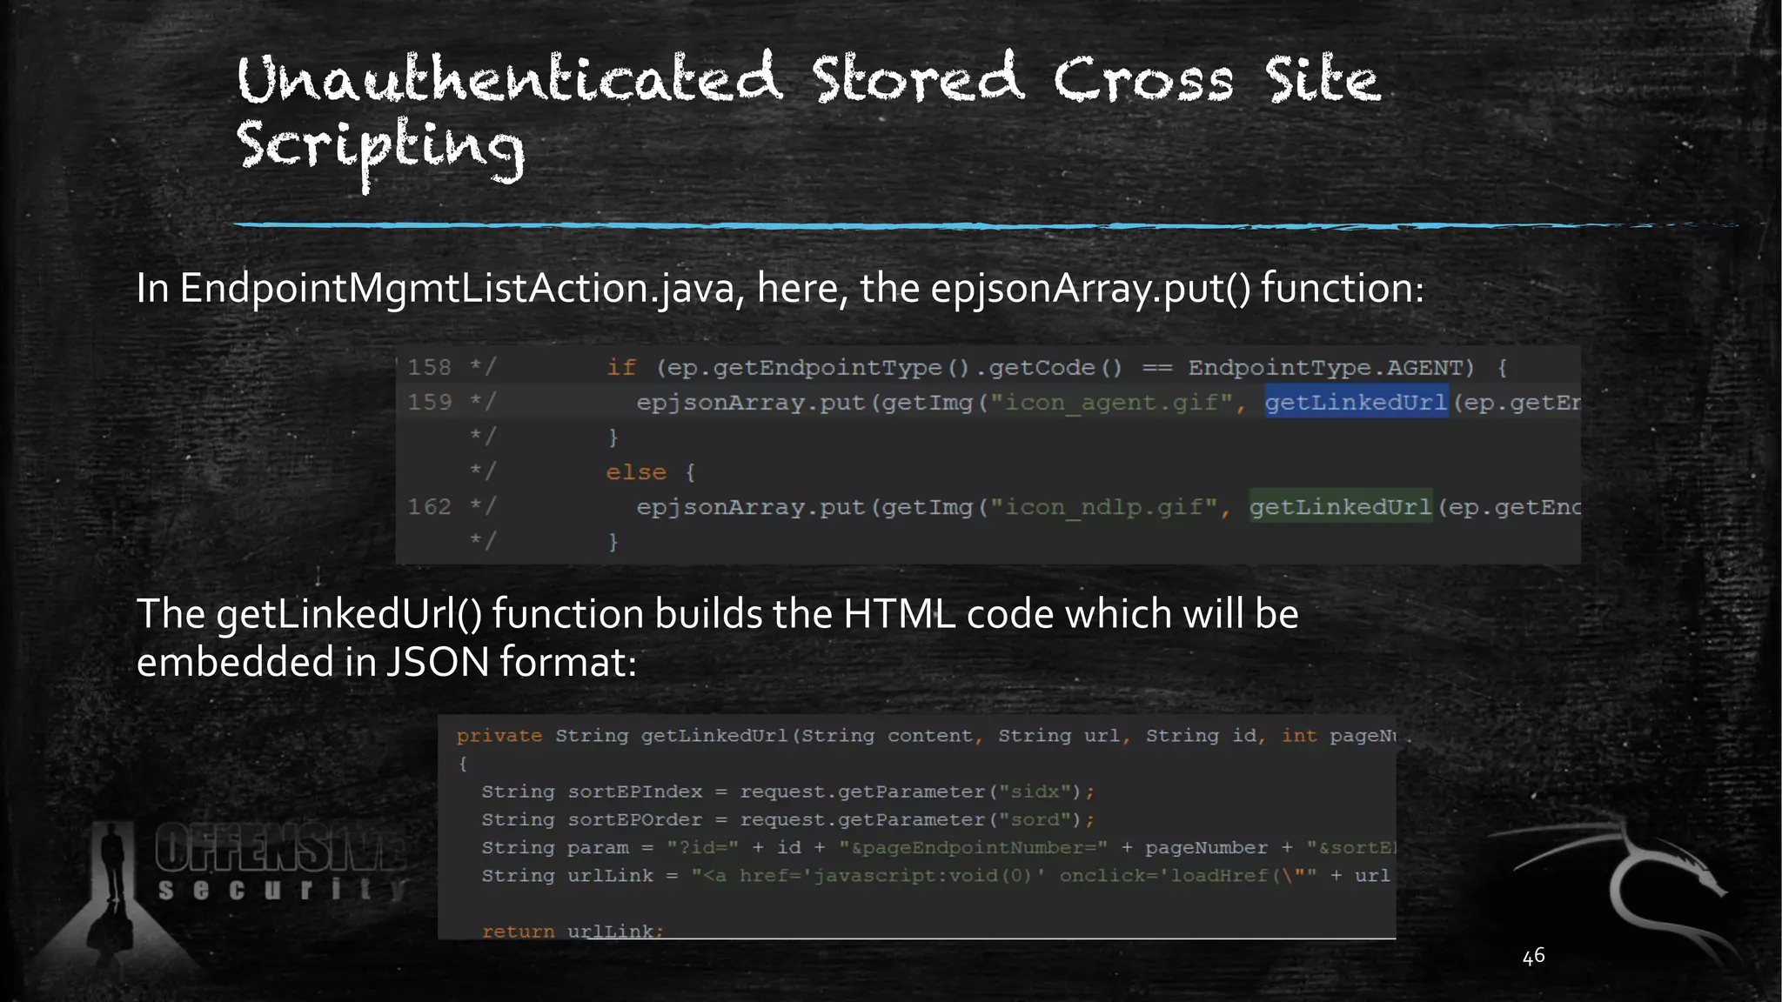This screenshot has width=1782, height=1002.
Task: Click line number 162 in the code gutter
Action: click(x=429, y=506)
